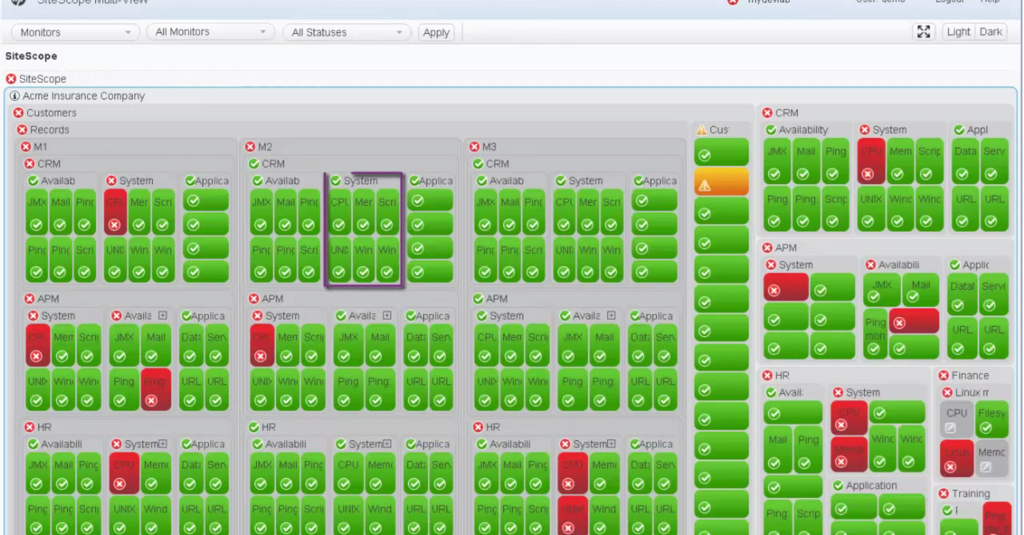The image size is (1024, 535).
Task: Open the All Statuses filter dropdown
Action: coord(347,33)
